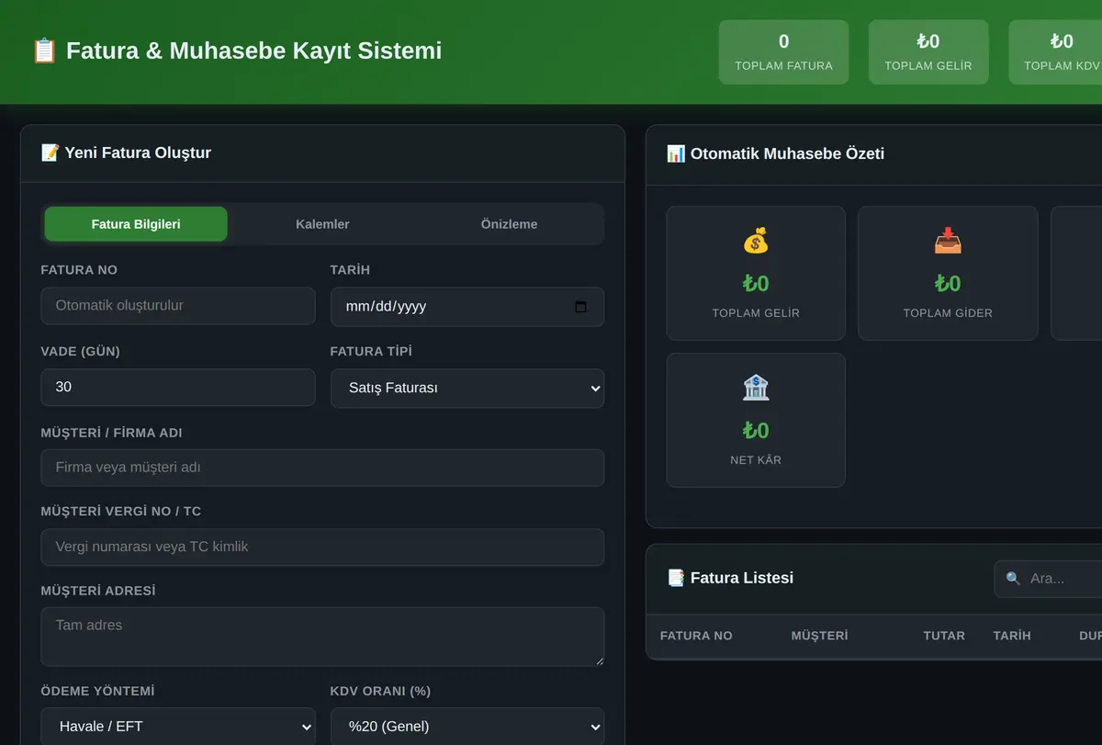
Task: Click the Müşteri Vergi No / TC field
Action: pos(322,547)
